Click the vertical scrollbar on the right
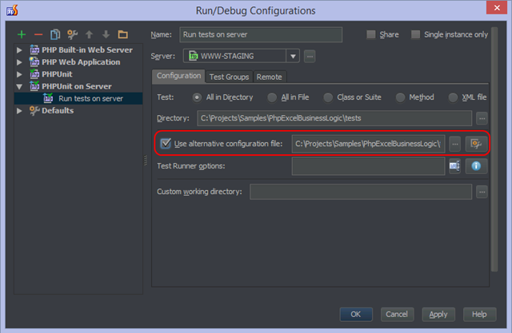 coord(494,149)
